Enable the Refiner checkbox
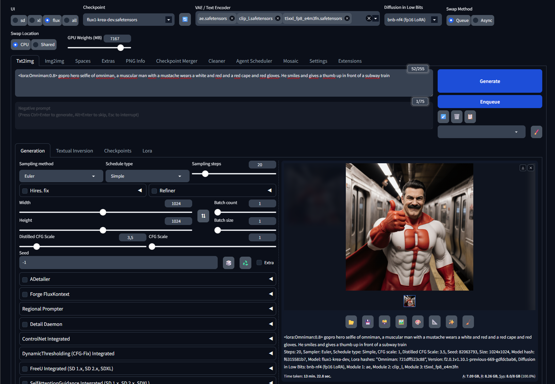Viewport: 555px width, 384px height. pyautogui.click(x=154, y=191)
